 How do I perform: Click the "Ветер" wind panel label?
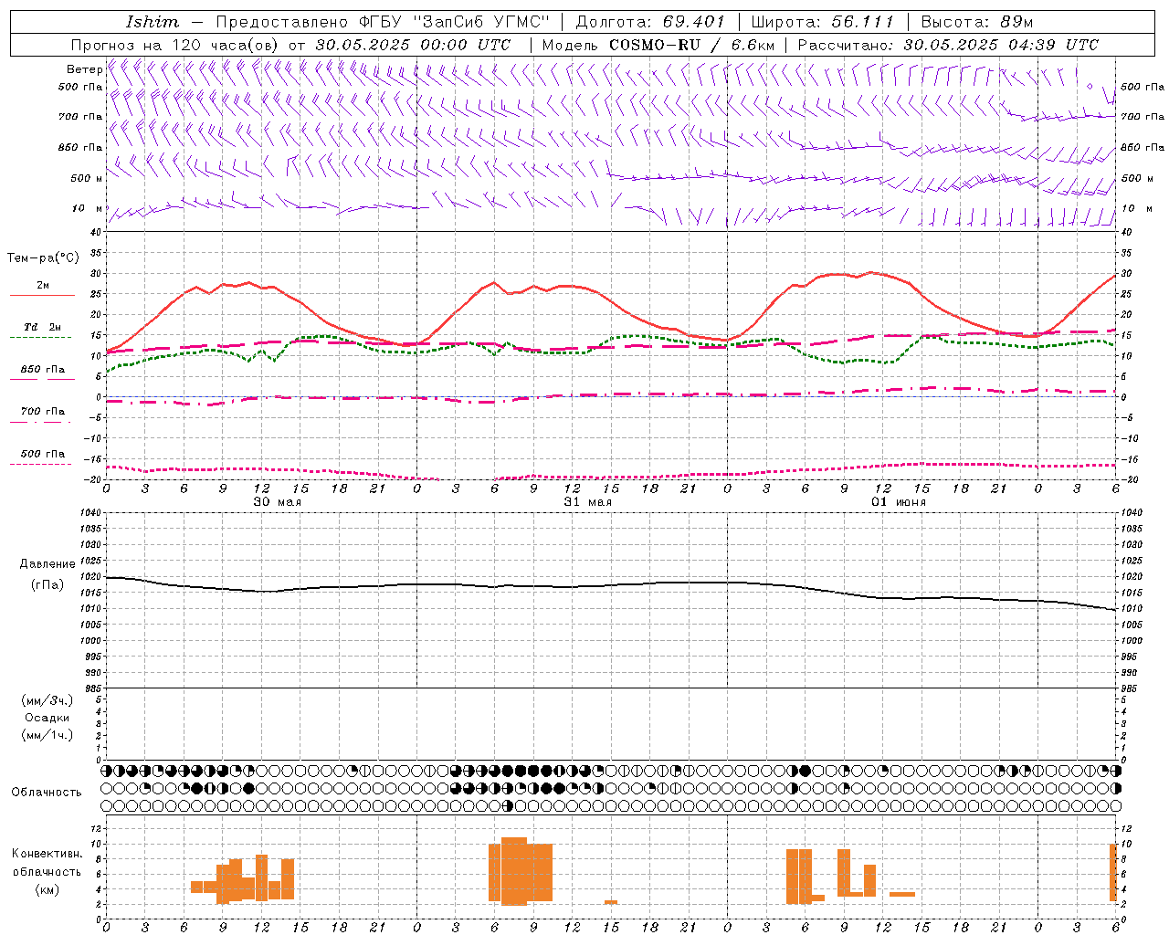84,69
